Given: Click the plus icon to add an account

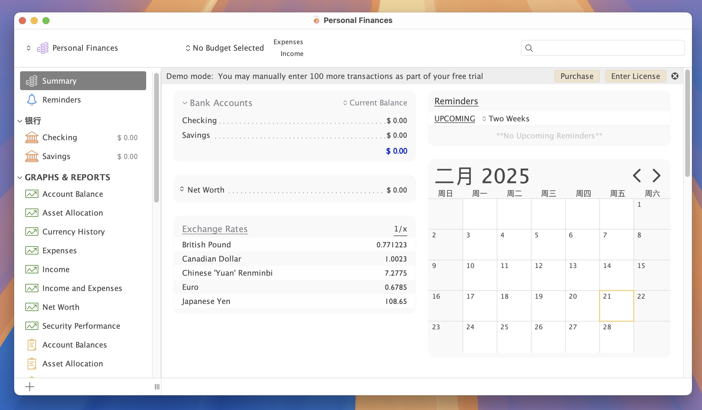Looking at the screenshot, I should 30,387.
